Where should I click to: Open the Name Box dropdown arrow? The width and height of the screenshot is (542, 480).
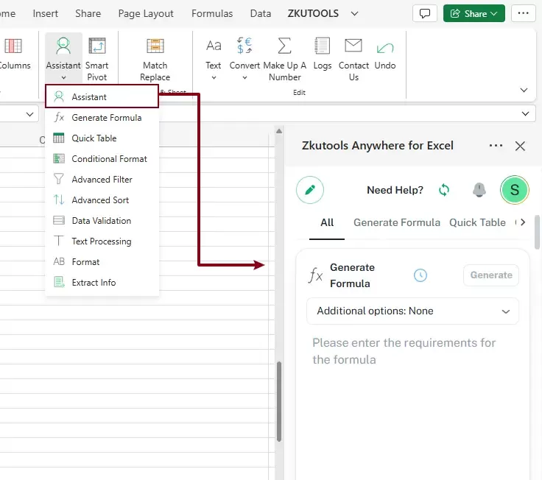point(29,114)
